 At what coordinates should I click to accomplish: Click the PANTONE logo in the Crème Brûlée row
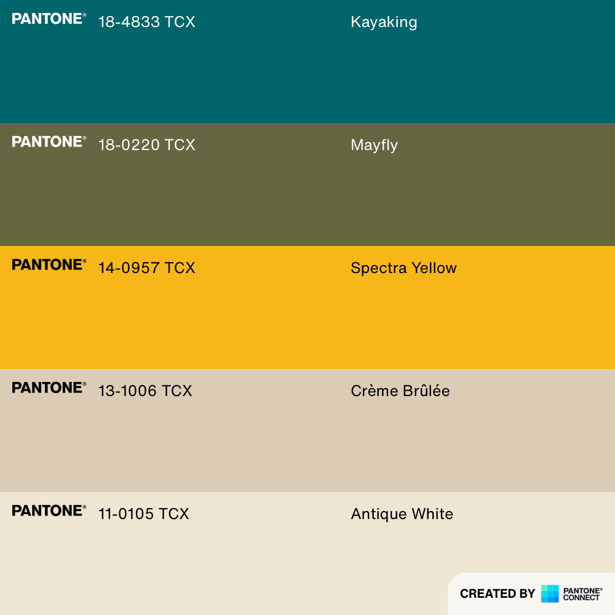coord(49,387)
